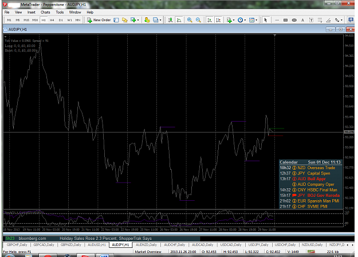Screen dimensions: 358x257
Task: Select the Text Label 'T' tool
Action: [x=311, y=20]
